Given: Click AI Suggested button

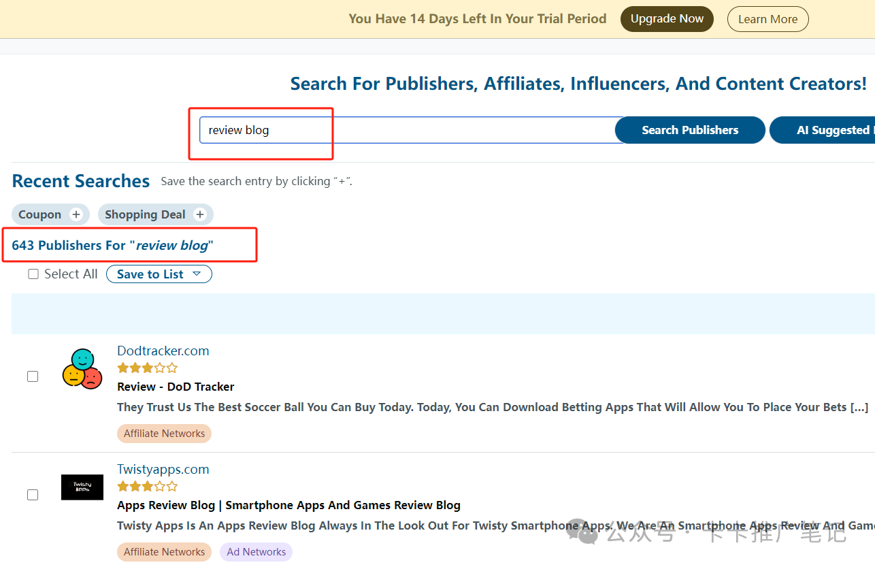Looking at the screenshot, I should [822, 130].
